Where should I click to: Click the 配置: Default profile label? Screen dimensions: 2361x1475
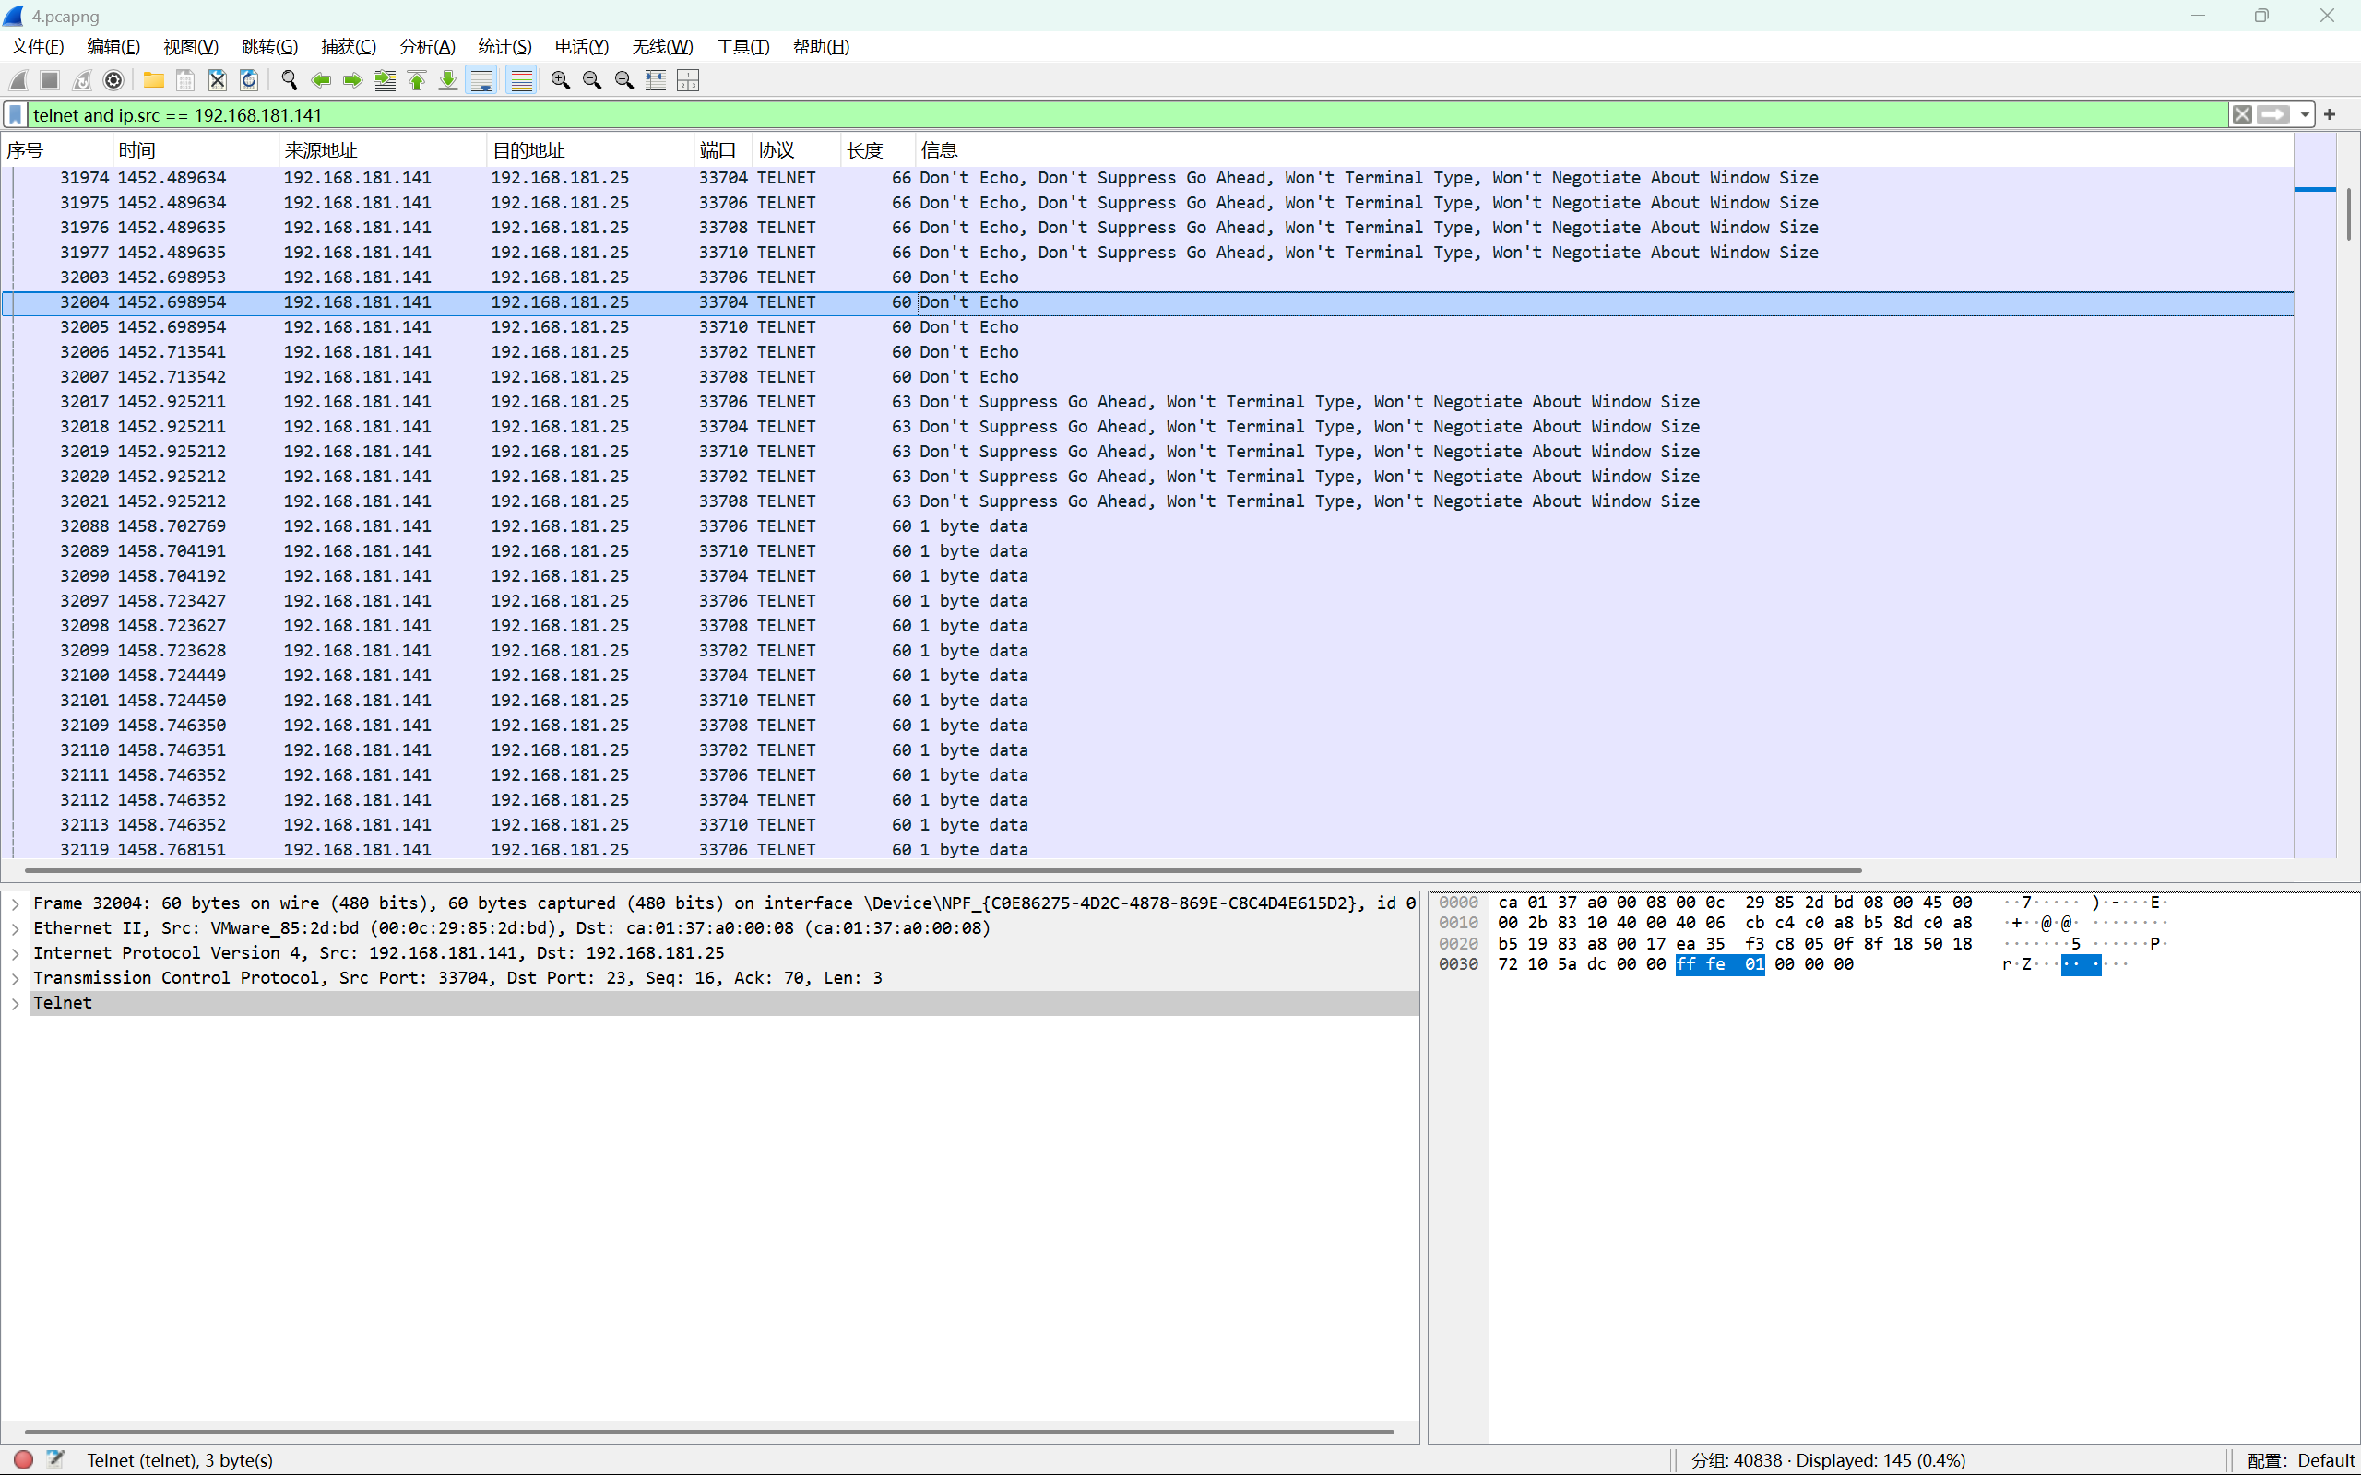tap(2299, 1460)
